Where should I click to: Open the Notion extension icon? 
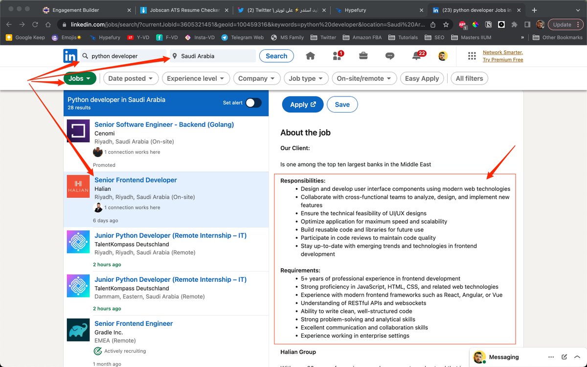point(488,24)
